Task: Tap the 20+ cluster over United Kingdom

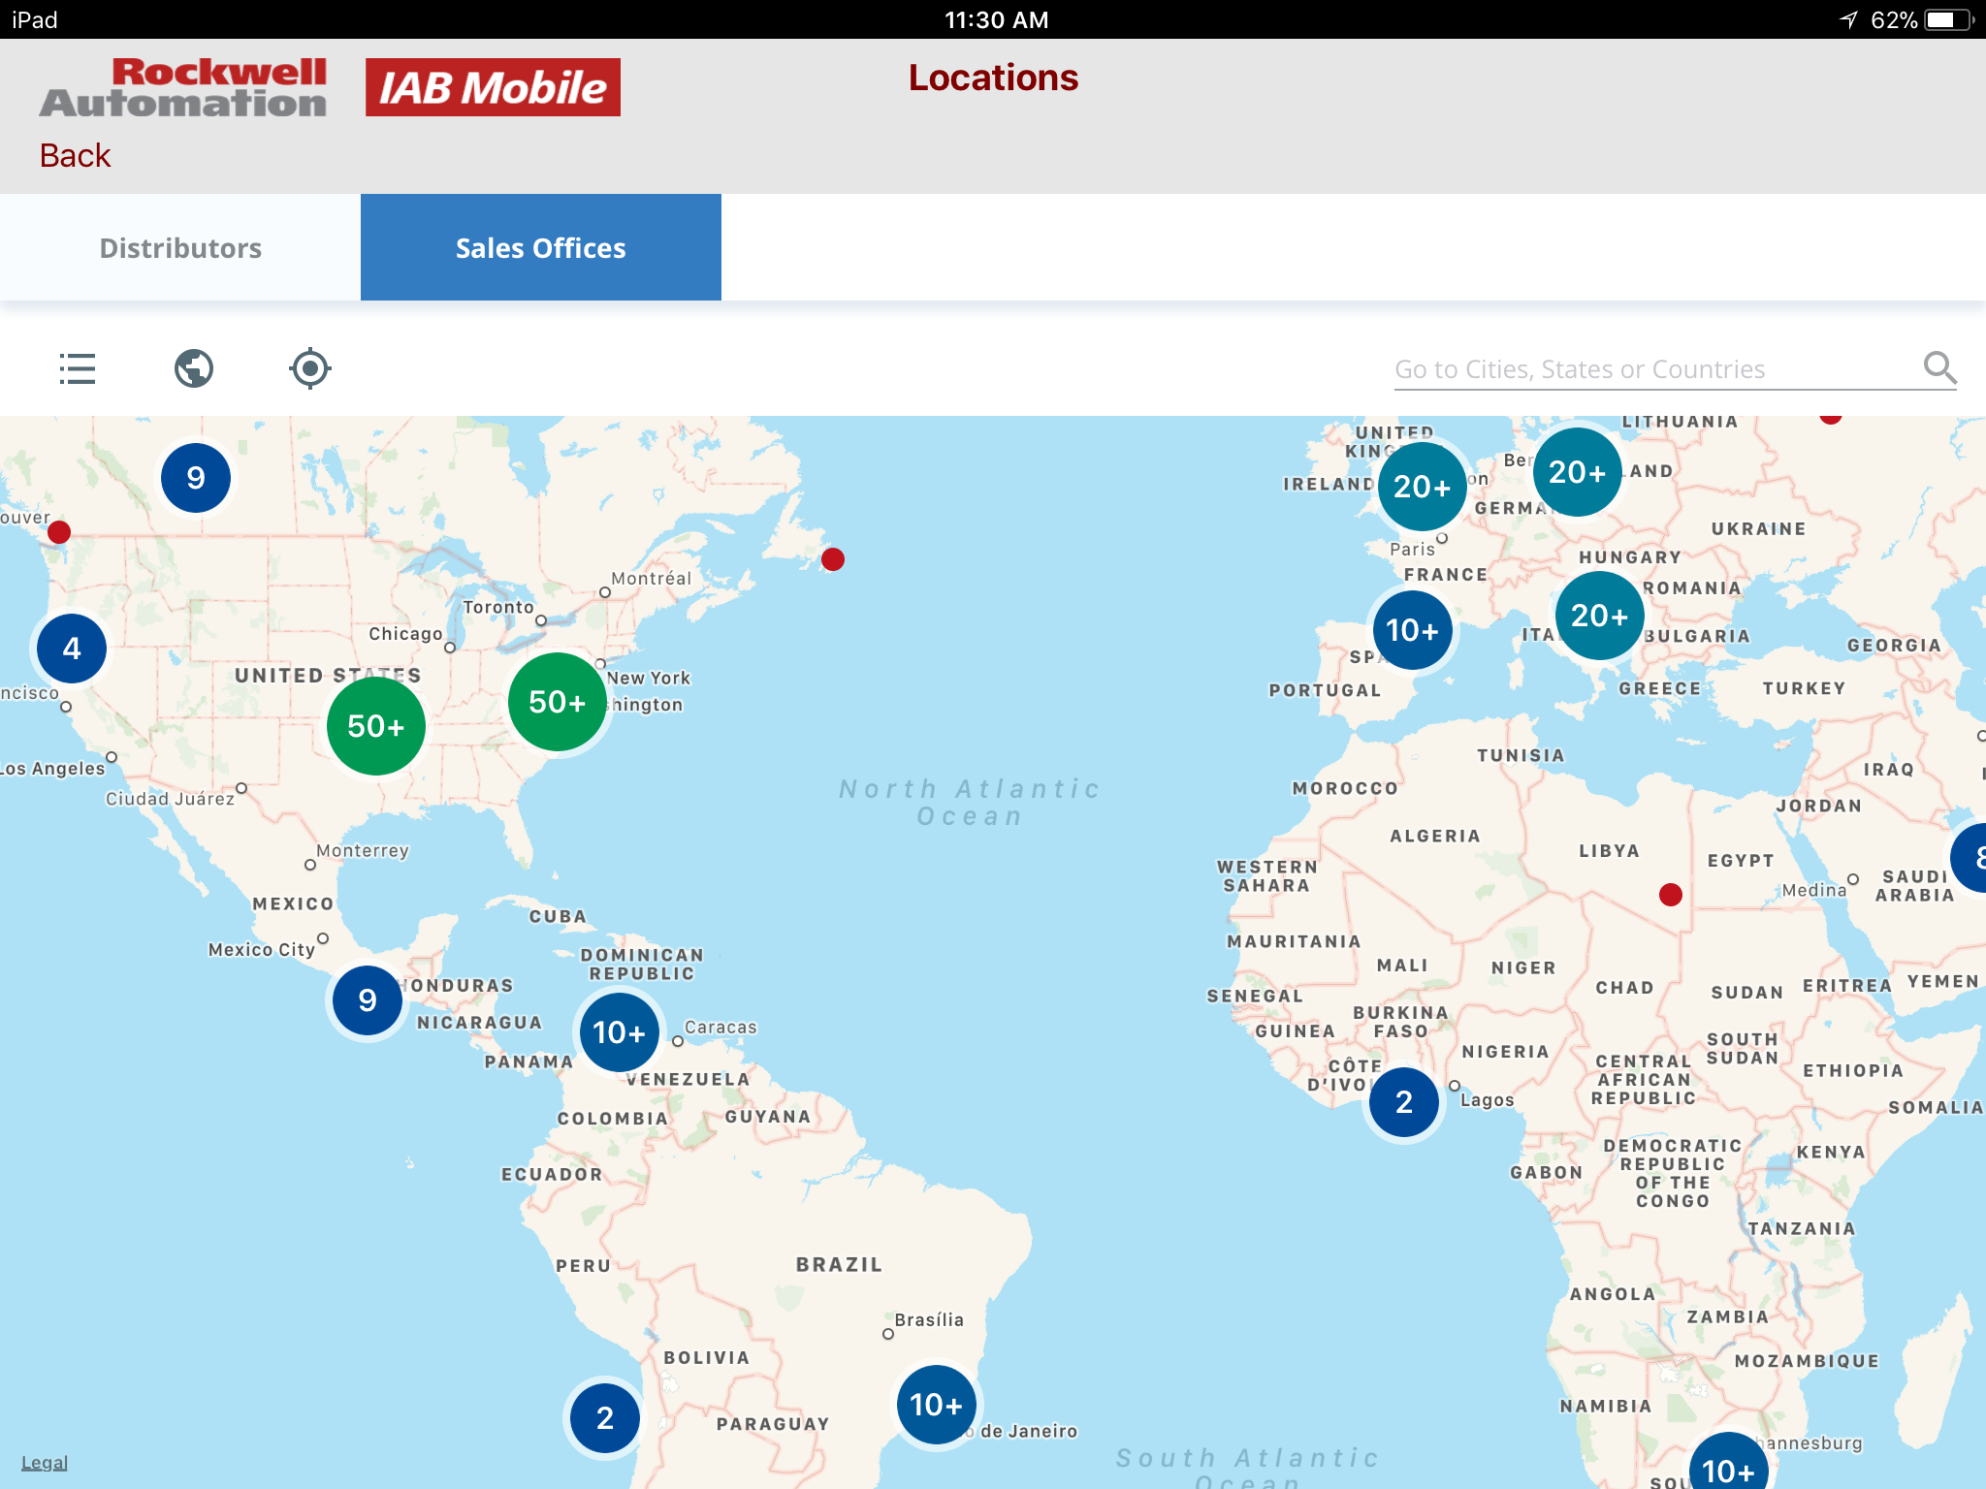Action: tap(1422, 487)
